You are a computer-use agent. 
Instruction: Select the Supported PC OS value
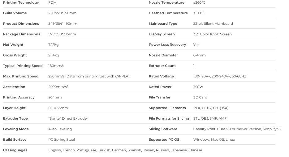[x=214, y=139]
